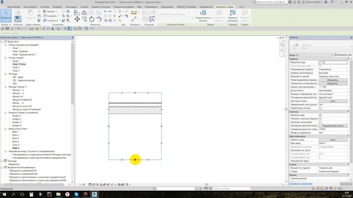This screenshot has height=198, width=353.
Task: Activate the Offset tool in ribbon
Action: click(x=84, y=13)
